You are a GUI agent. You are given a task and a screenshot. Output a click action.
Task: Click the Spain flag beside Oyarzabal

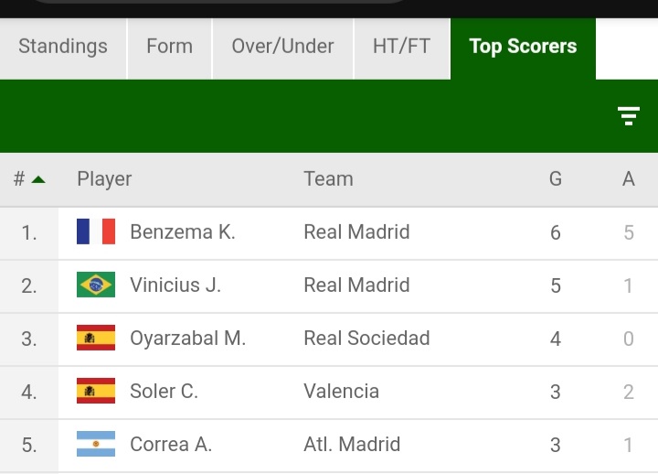[96, 338]
